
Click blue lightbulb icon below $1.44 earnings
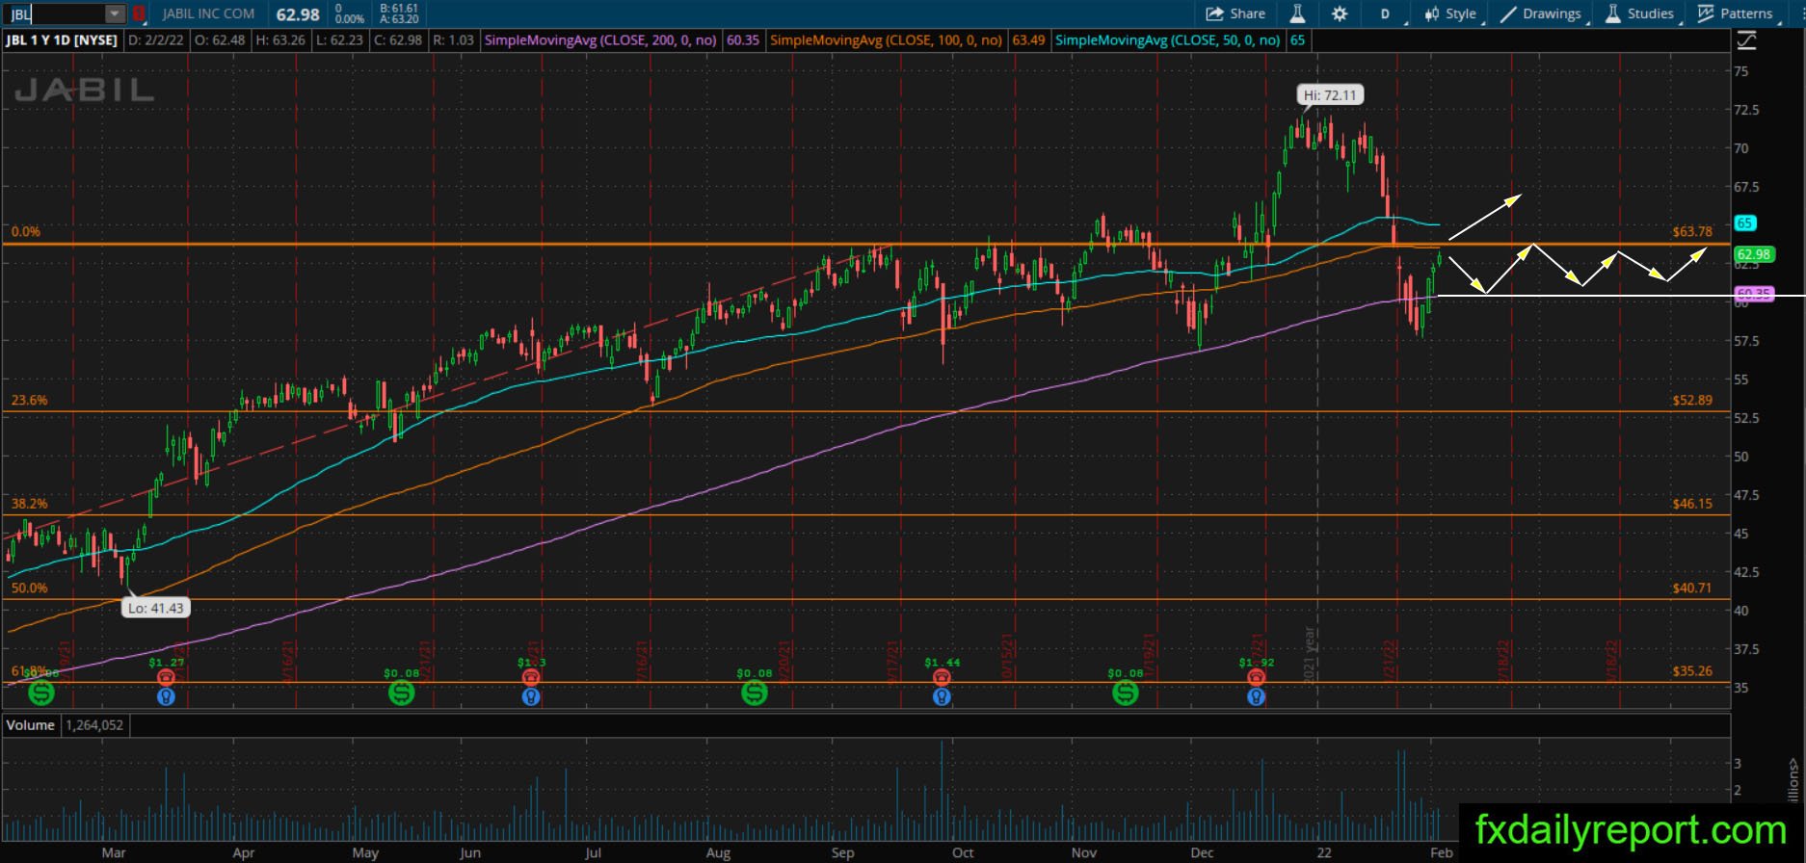[x=942, y=695]
